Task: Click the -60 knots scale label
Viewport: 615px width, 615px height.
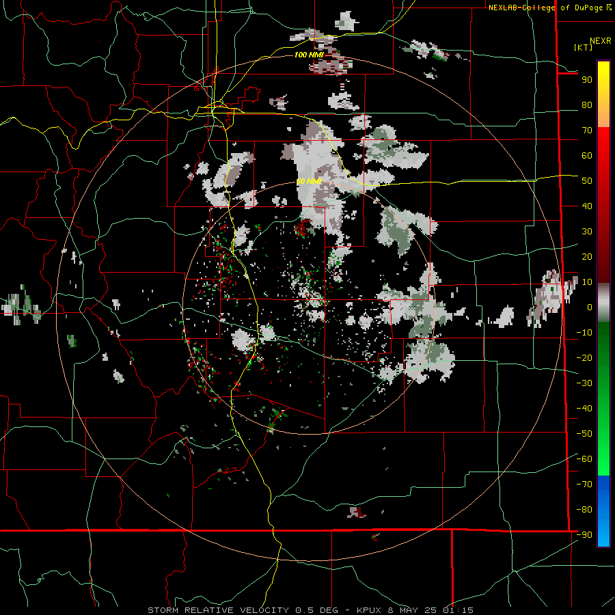Action: pyautogui.click(x=584, y=459)
